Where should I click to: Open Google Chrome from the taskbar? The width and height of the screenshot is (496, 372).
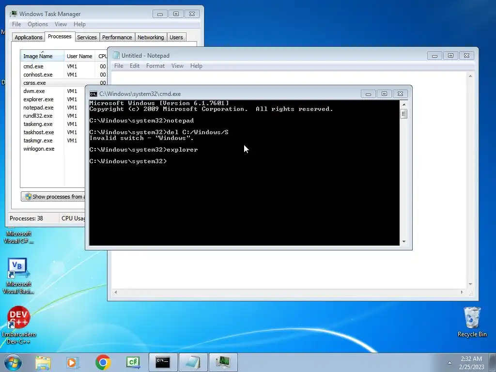point(103,362)
